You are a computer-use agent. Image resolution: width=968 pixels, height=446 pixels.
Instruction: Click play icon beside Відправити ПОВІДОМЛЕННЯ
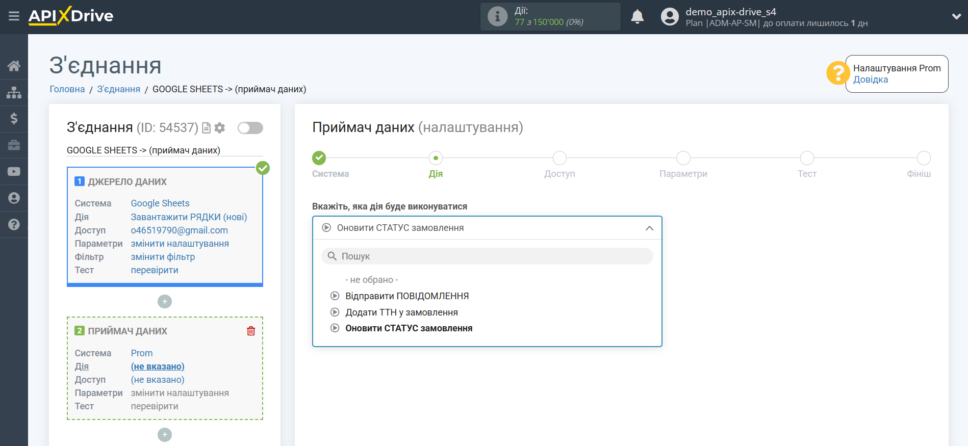tap(335, 296)
